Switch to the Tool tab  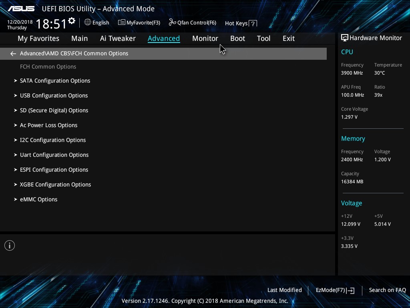tap(263, 38)
